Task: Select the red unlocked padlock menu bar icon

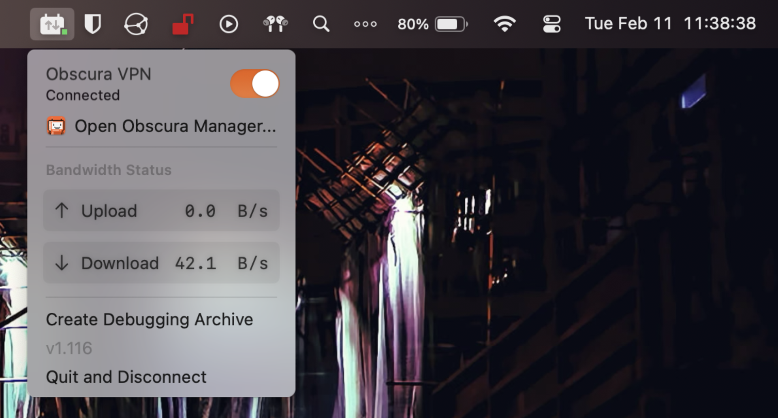Action: (182, 24)
